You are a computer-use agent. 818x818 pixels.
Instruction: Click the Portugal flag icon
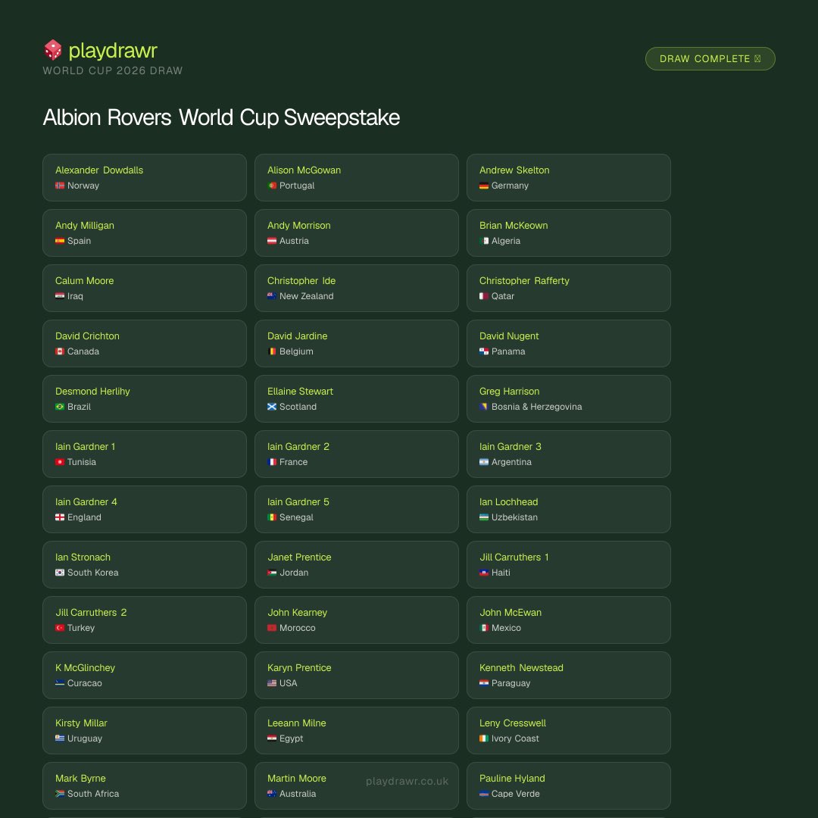coord(272,186)
